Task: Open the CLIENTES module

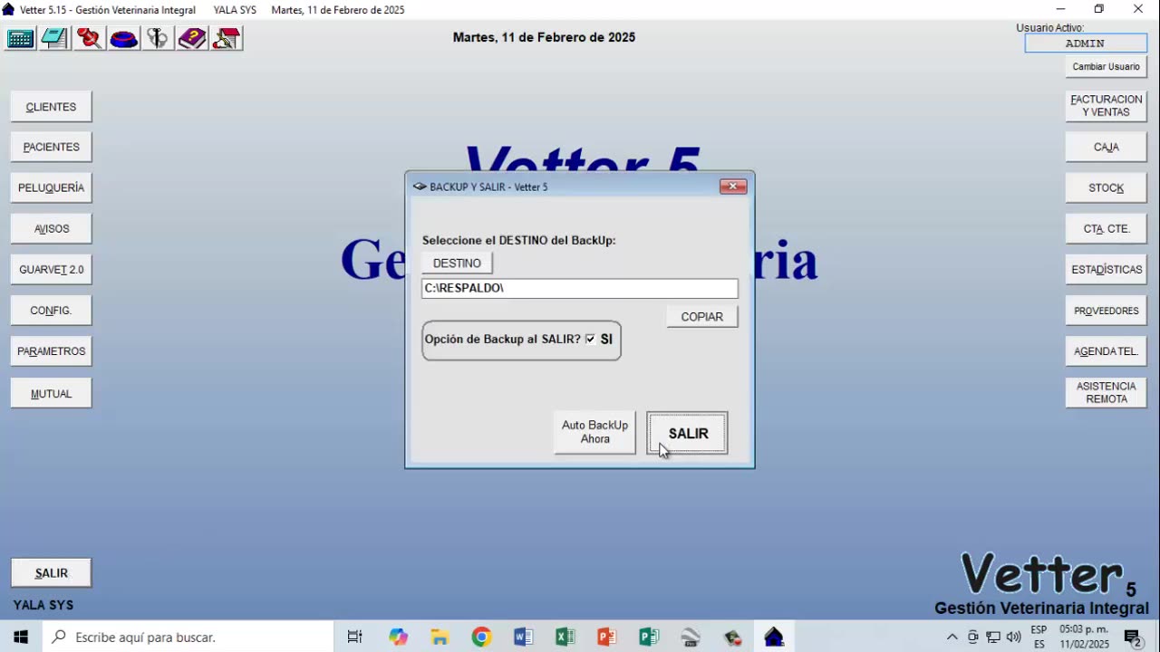Action: pos(51,107)
